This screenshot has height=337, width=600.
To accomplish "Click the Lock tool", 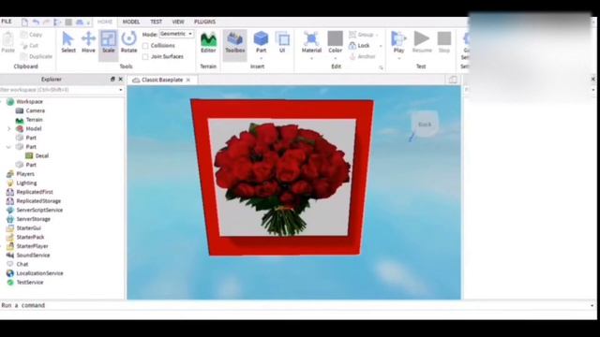I will [359, 46].
